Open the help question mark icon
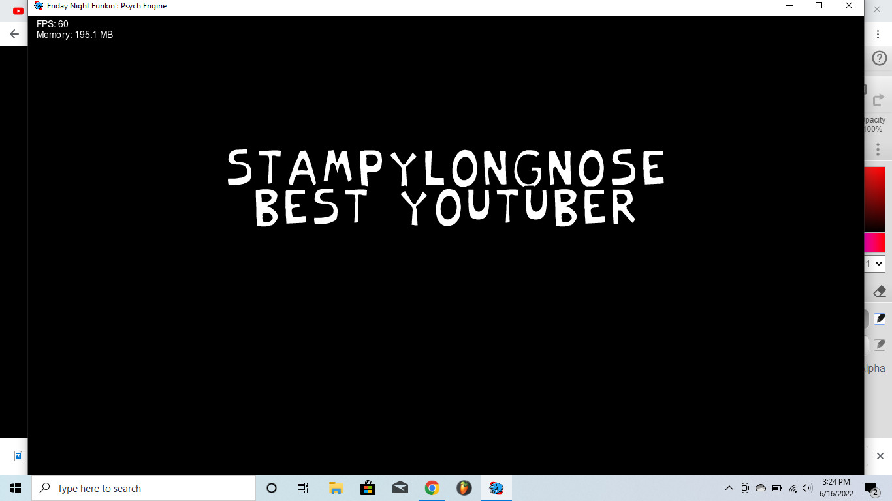Viewport: 892px width, 501px height. point(879,59)
